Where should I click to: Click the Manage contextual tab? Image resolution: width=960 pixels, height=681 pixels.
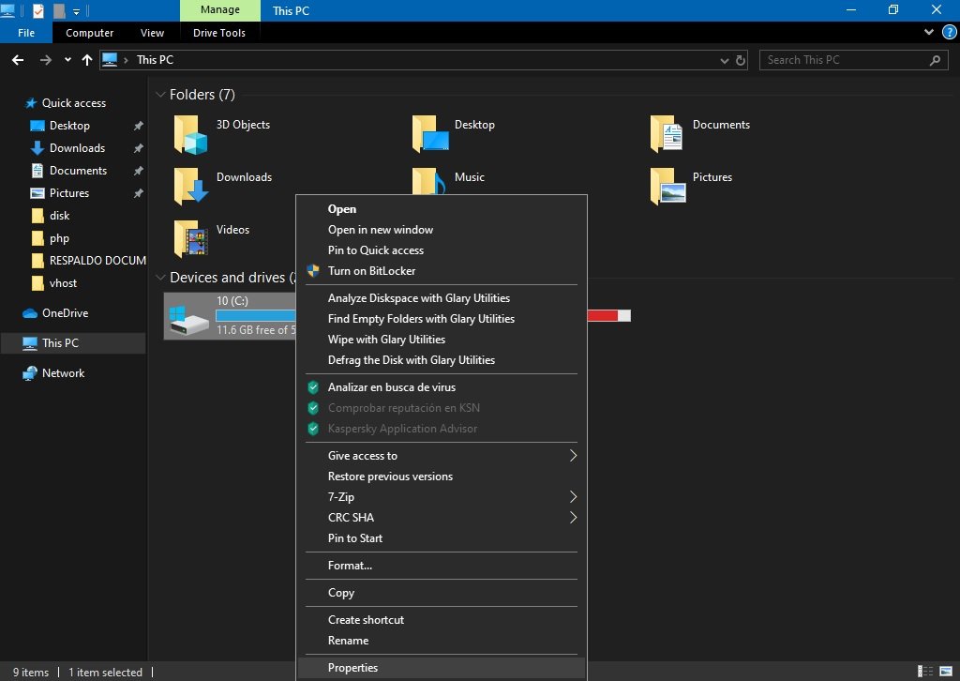pyautogui.click(x=219, y=10)
